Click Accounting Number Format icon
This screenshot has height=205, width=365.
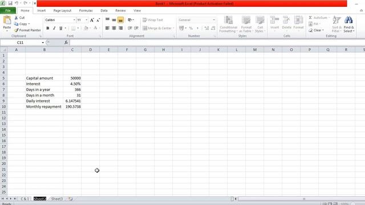tap(181, 28)
